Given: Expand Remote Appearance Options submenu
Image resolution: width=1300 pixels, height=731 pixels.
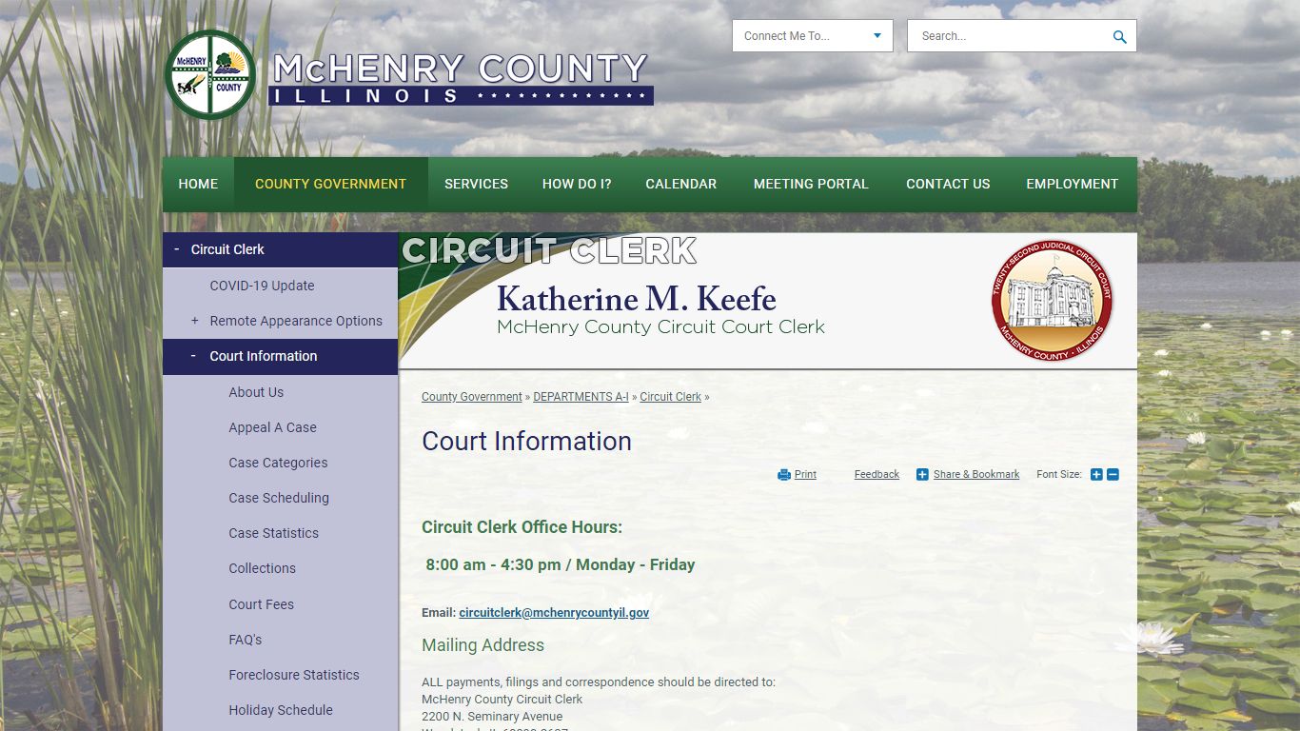Looking at the screenshot, I should pos(195,321).
